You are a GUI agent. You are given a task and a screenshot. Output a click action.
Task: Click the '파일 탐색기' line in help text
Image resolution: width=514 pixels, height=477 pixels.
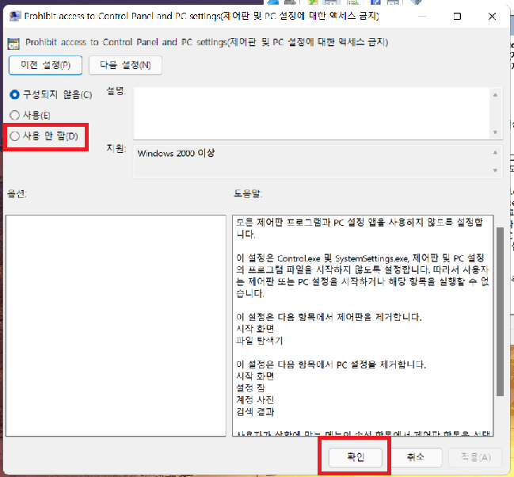tap(259, 341)
